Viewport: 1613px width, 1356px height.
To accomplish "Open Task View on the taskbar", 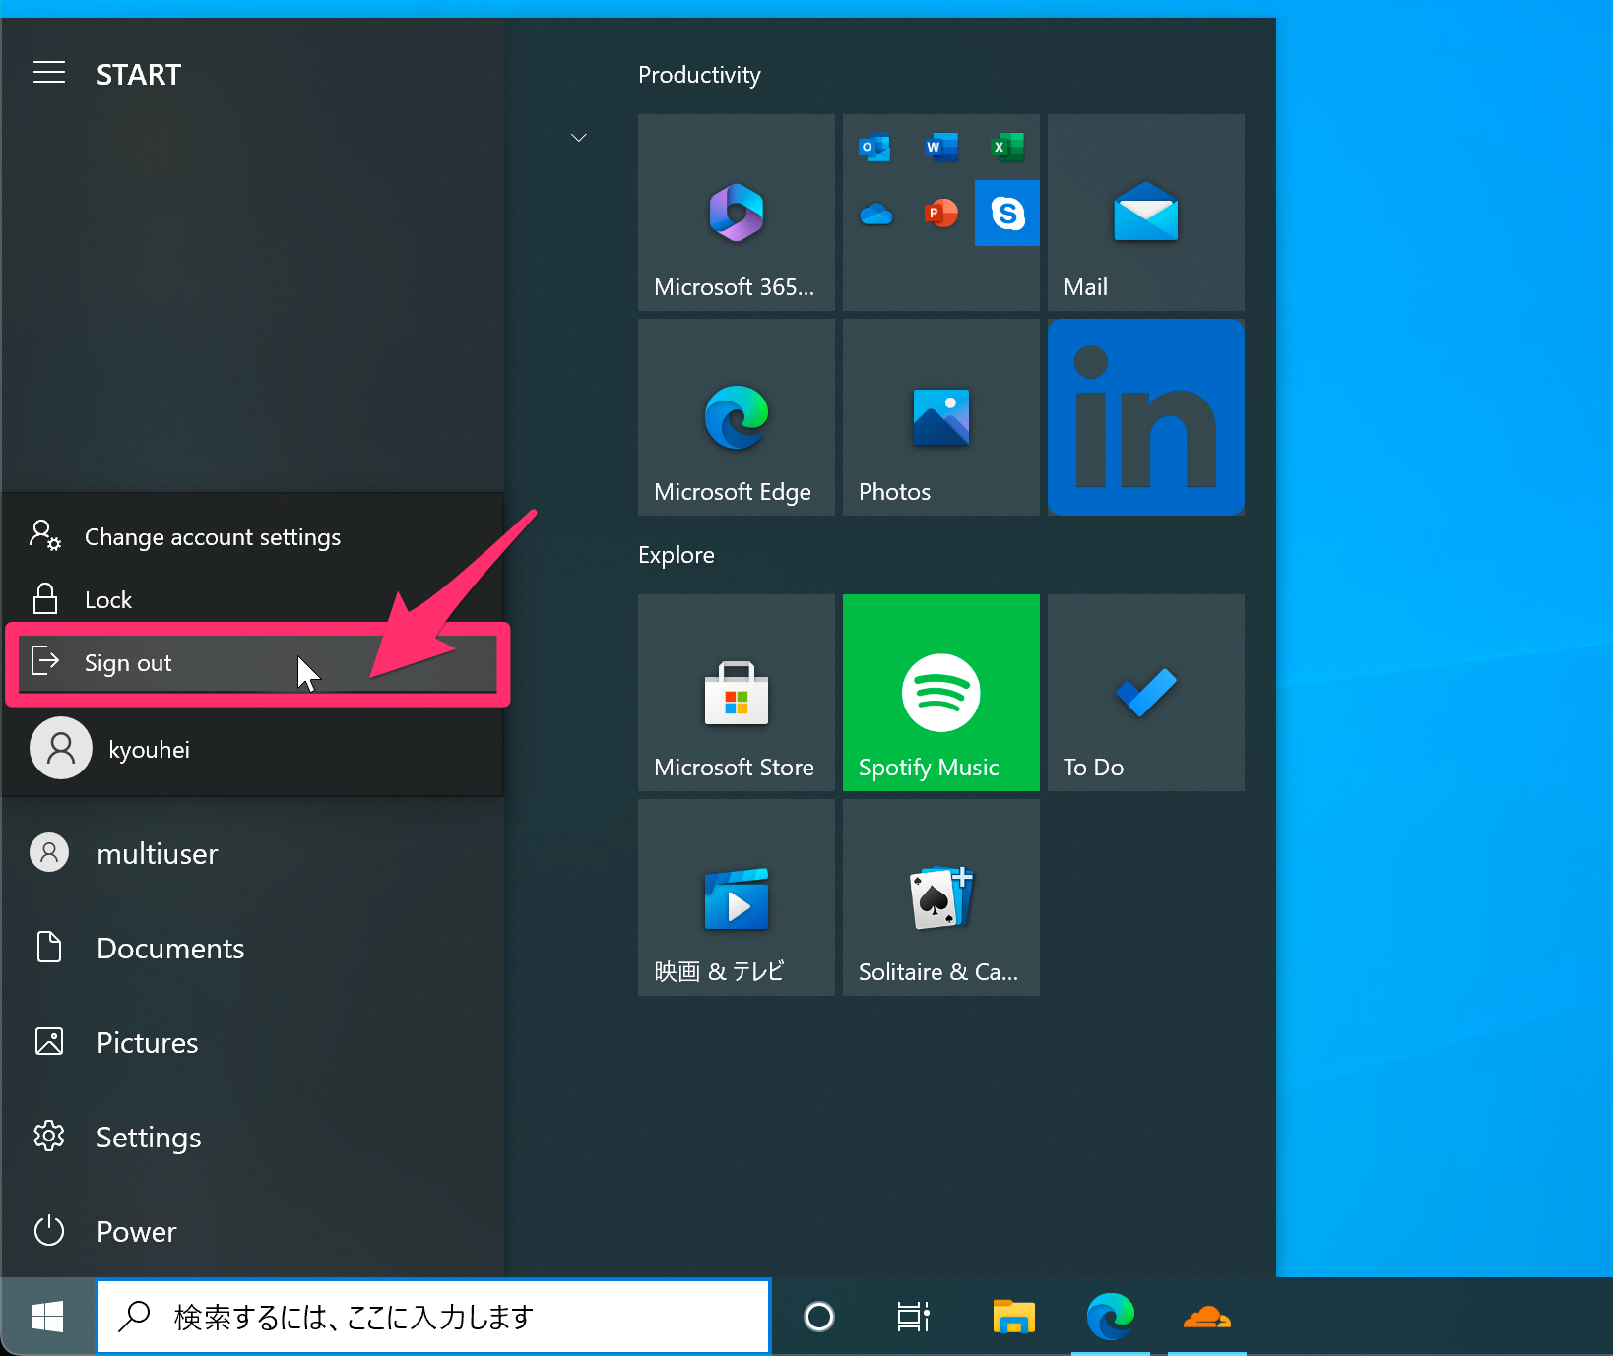I will pos(914,1317).
